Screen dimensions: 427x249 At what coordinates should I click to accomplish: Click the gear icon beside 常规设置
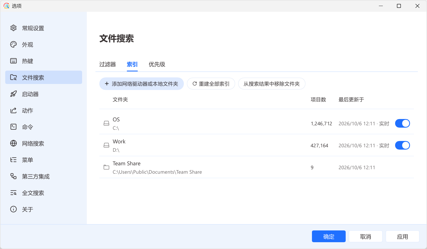click(x=13, y=28)
